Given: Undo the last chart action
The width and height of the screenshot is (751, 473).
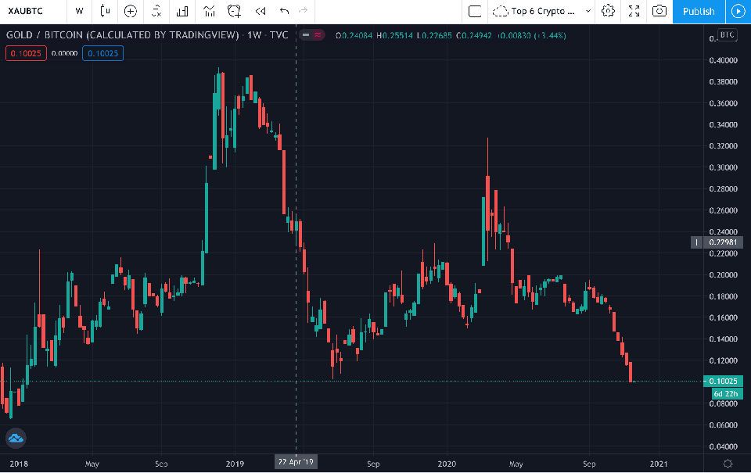Looking at the screenshot, I should tap(284, 11).
